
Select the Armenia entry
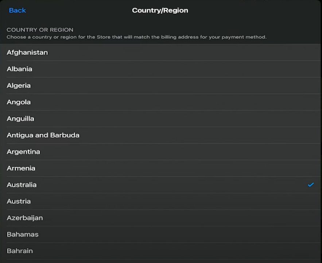click(x=21, y=168)
